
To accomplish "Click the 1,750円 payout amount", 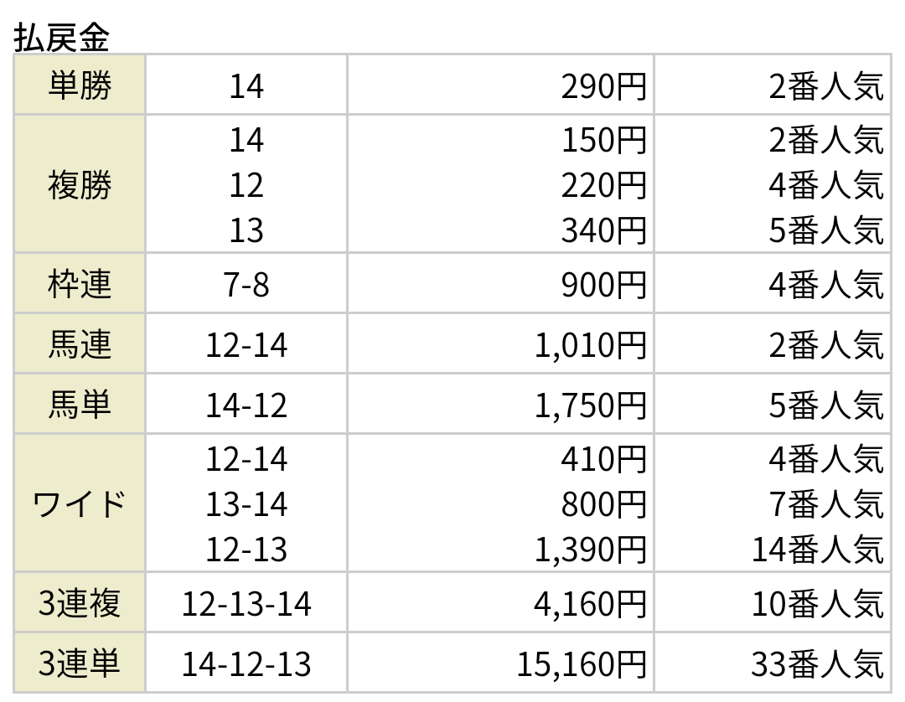I will coord(591,405).
